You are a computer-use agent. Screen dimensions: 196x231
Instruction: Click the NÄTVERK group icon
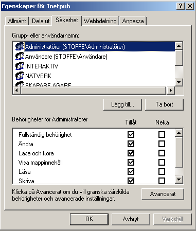(x=20, y=76)
